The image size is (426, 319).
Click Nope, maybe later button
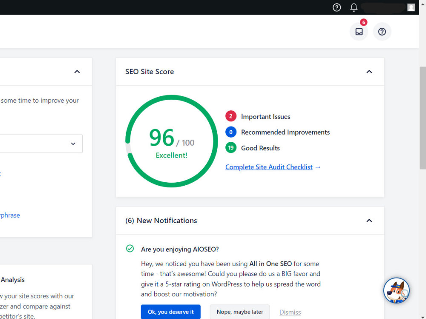coord(239,312)
